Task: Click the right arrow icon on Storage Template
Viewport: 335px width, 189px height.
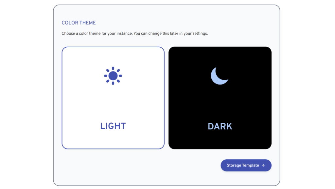Action: click(263, 165)
